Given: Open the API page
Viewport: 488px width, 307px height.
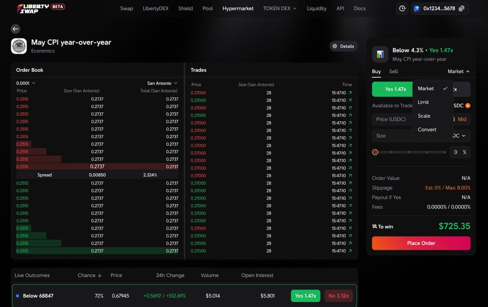Looking at the screenshot, I should click(340, 8).
